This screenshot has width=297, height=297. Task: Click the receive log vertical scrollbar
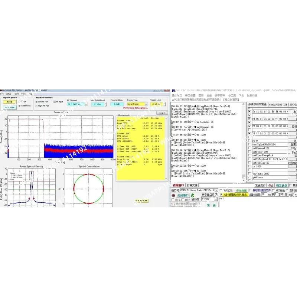pyautogui.click(x=244, y=141)
